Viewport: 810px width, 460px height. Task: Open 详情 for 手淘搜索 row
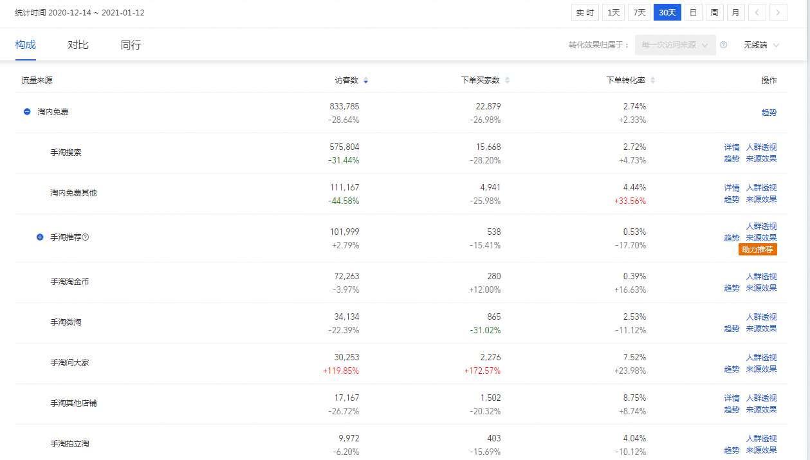click(x=732, y=147)
